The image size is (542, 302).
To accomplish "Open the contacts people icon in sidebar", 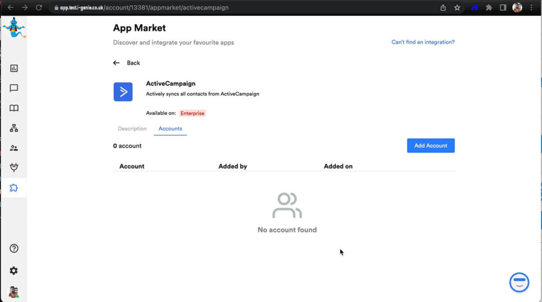I will 14,148.
